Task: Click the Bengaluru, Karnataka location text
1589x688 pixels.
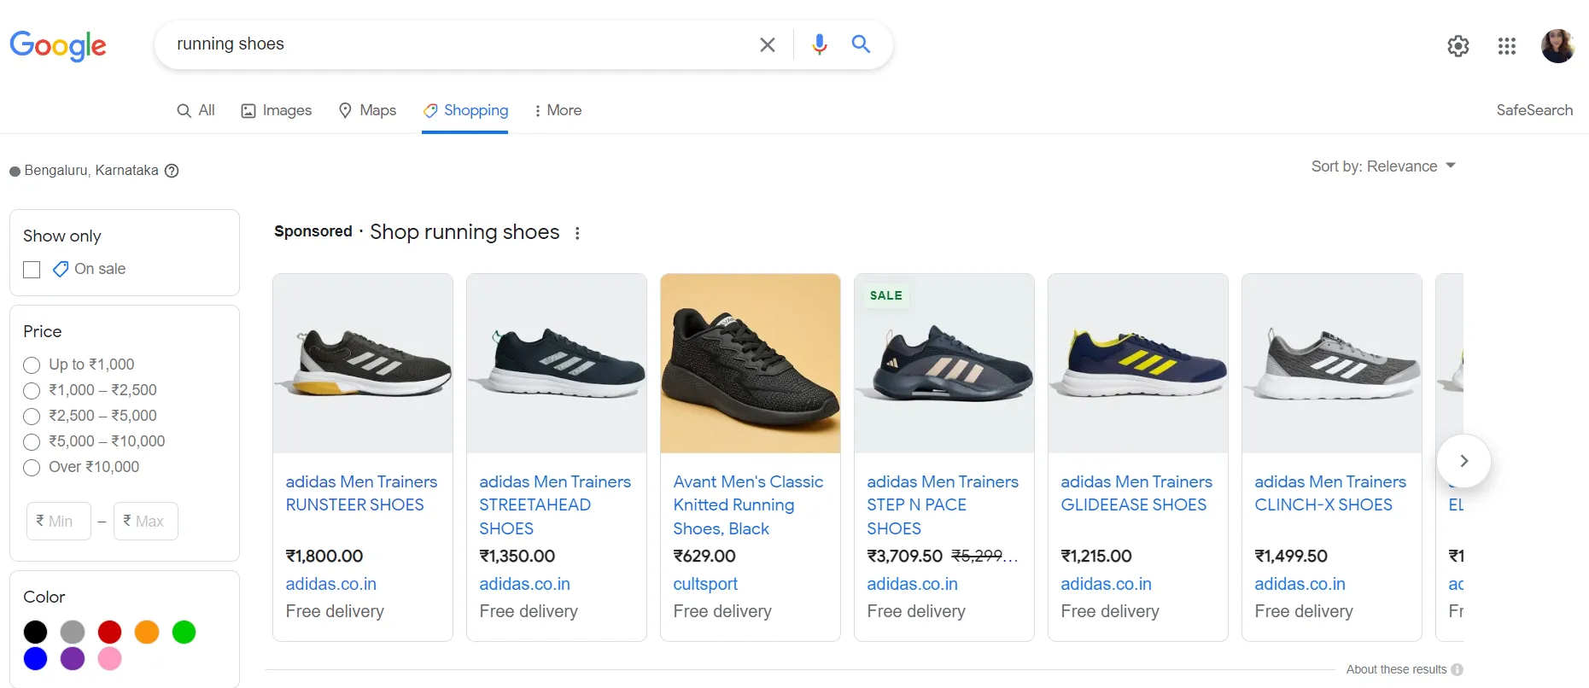Action: pos(91,171)
